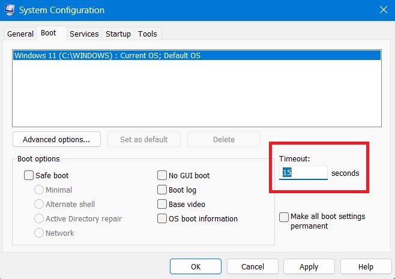This screenshot has width=395, height=279.
Task: Open Advanced options dialog
Action: [x=56, y=139]
